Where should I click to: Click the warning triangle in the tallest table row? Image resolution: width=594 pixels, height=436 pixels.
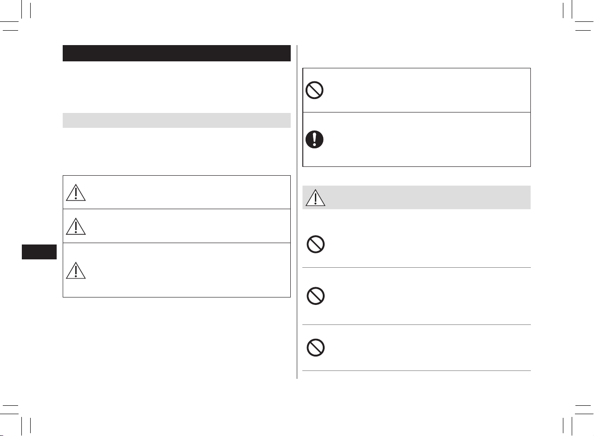pyautogui.click(x=76, y=270)
